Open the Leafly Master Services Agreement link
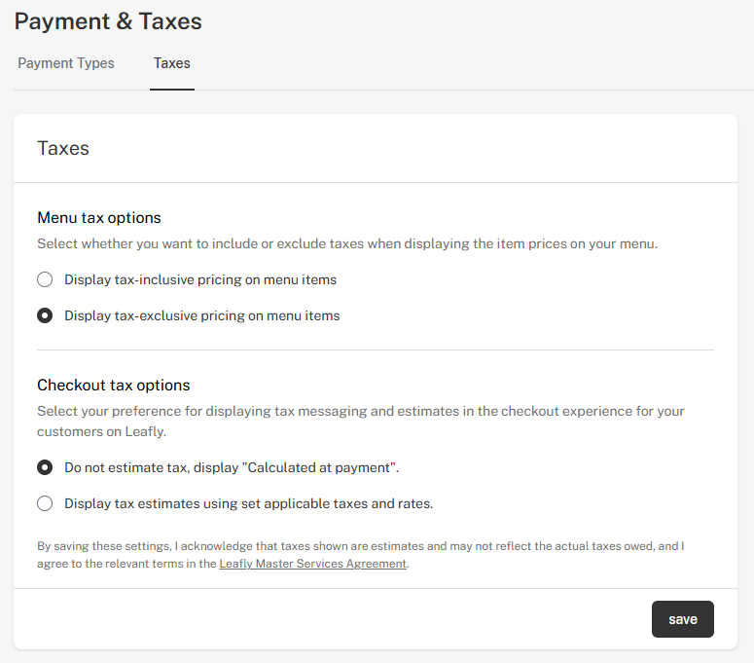The width and height of the screenshot is (754, 663). 312,564
